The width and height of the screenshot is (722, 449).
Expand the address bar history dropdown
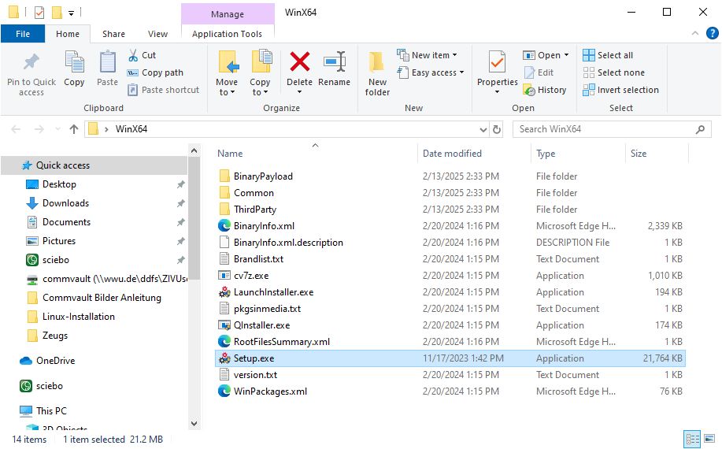[x=483, y=129]
